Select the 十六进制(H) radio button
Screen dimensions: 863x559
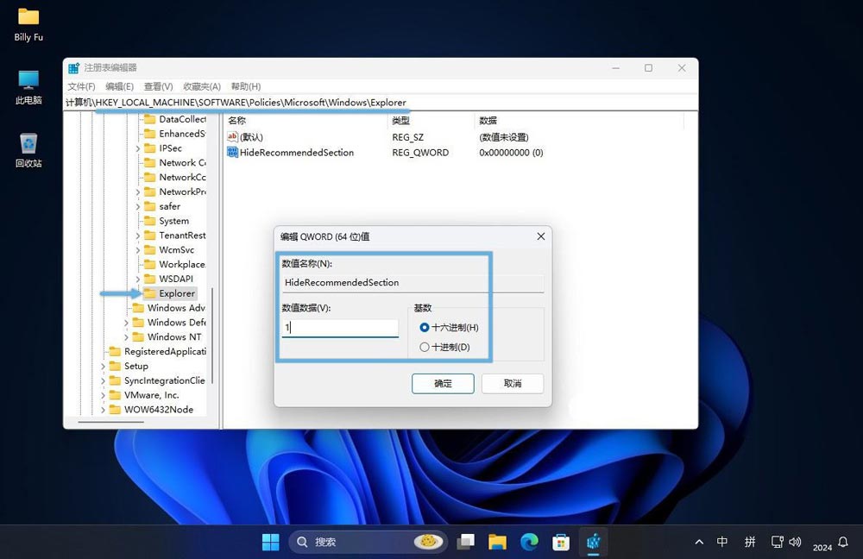(x=424, y=328)
